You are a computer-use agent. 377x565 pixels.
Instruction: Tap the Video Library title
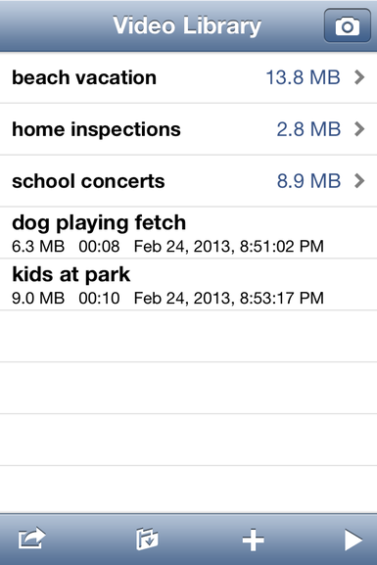tap(187, 25)
